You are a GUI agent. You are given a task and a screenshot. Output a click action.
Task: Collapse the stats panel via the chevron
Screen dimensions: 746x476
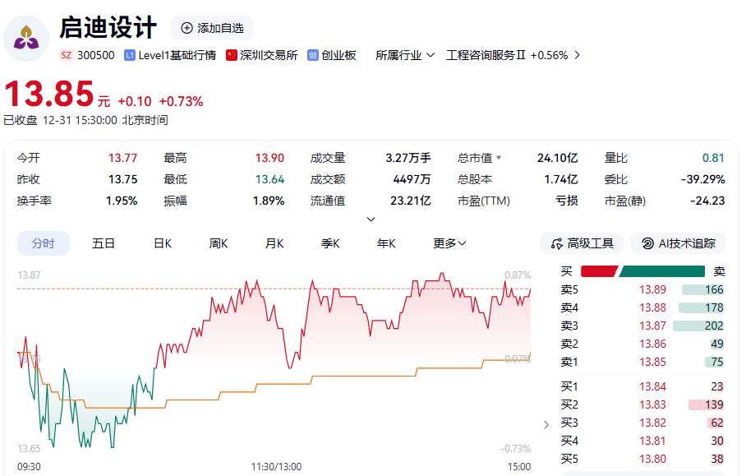(371, 219)
